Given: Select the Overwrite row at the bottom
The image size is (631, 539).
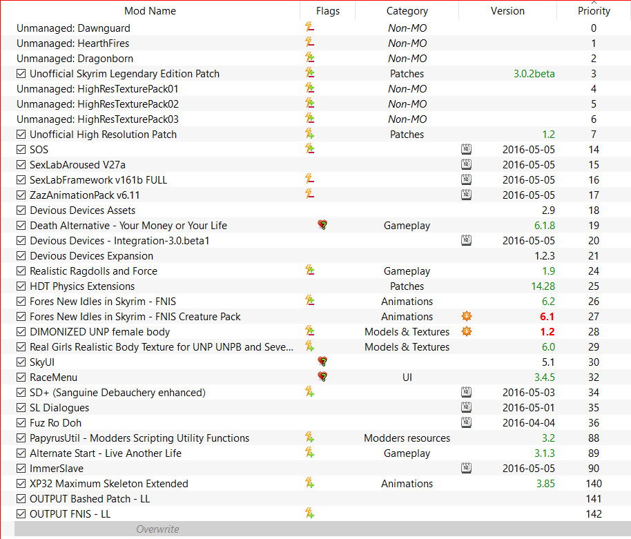Looking at the screenshot, I should click(x=157, y=529).
